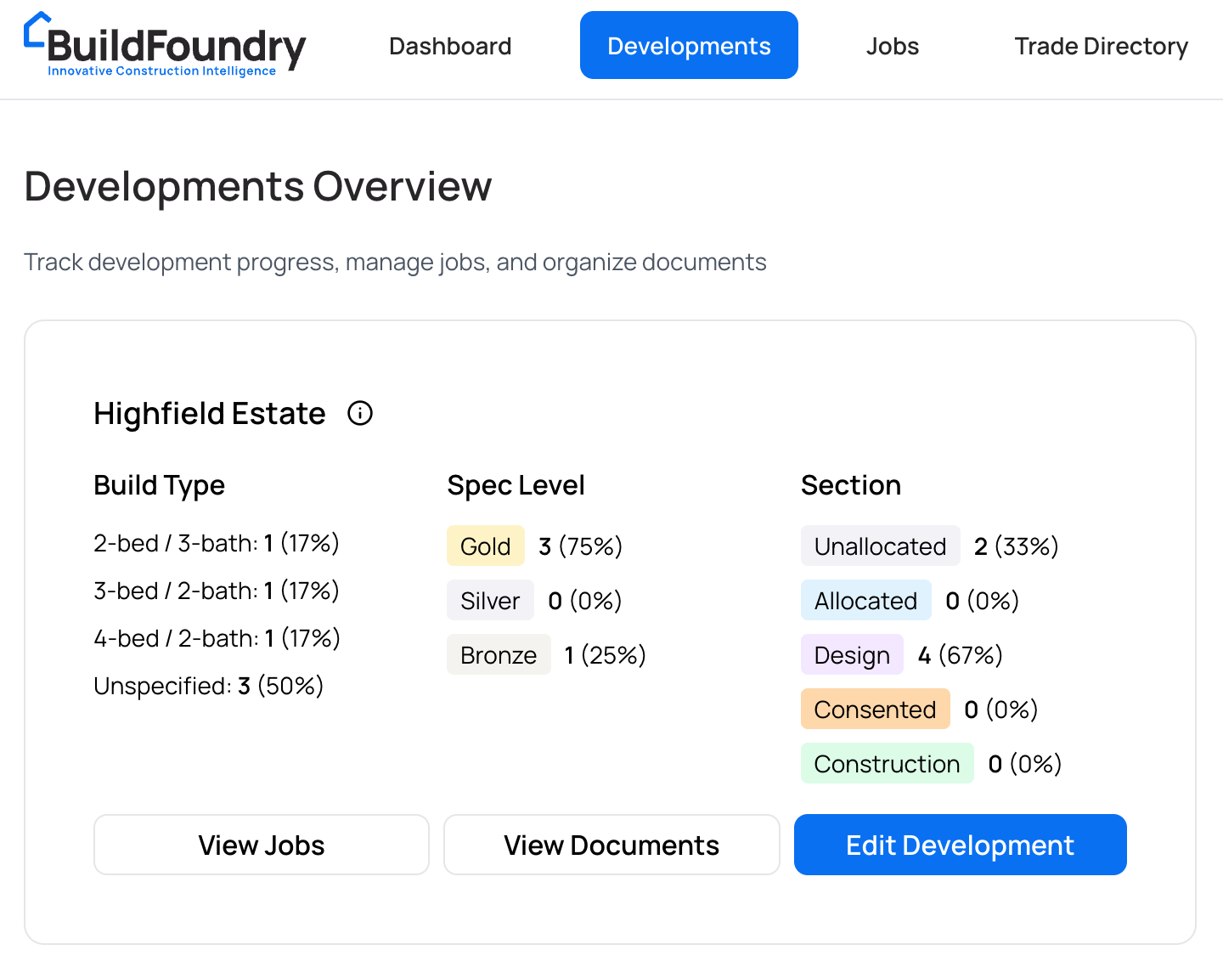The image size is (1223, 967).
Task: Click the Build Type heading
Action: [x=160, y=485]
